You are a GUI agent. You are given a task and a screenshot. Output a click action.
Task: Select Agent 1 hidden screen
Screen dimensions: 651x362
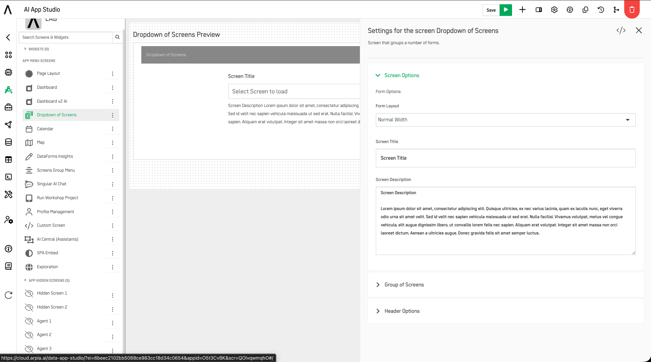click(x=44, y=321)
